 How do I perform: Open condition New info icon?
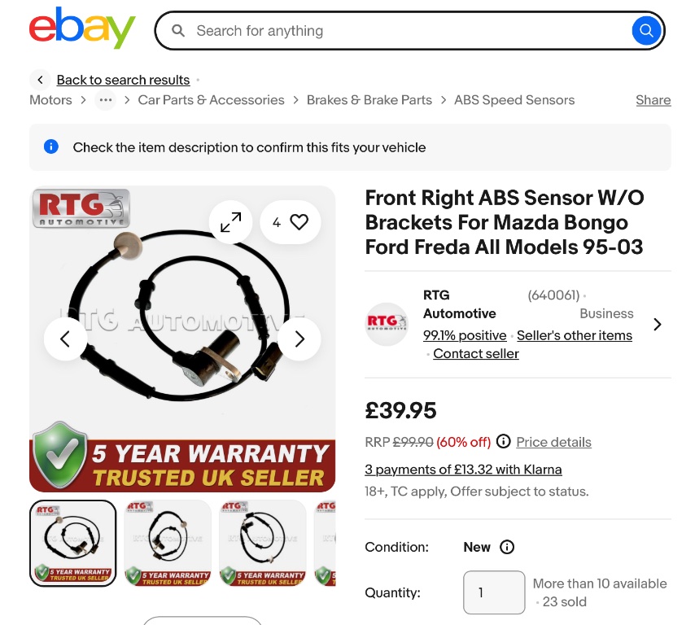pos(507,547)
